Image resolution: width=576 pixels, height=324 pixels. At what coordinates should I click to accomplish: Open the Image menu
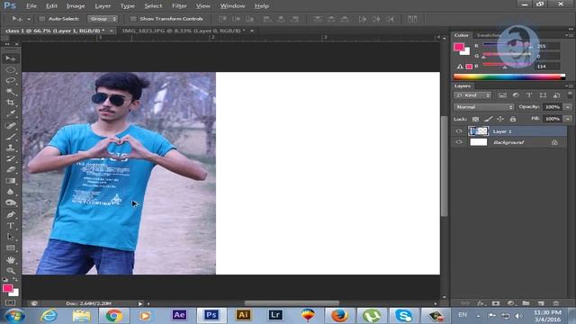pos(76,6)
